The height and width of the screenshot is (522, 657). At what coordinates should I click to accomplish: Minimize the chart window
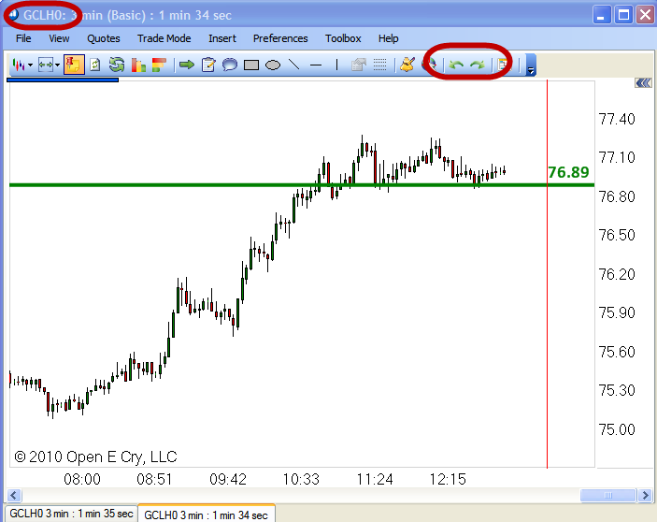point(602,16)
